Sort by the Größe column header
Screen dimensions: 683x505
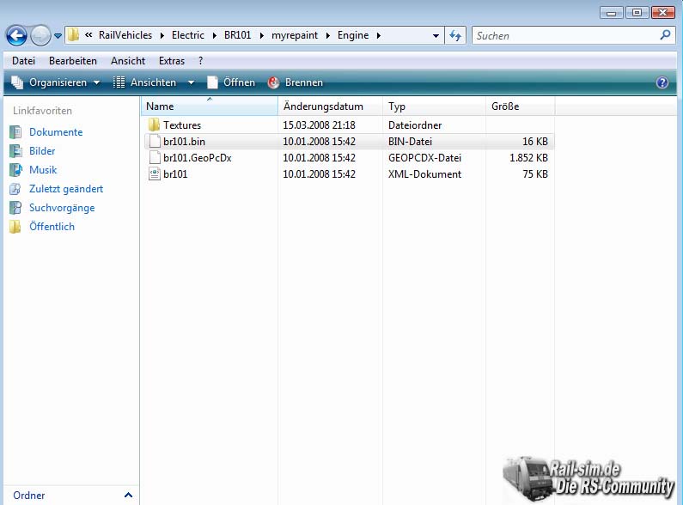520,106
